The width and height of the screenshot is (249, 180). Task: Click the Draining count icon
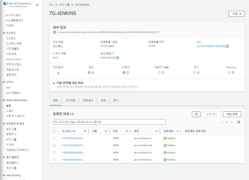point(229,73)
